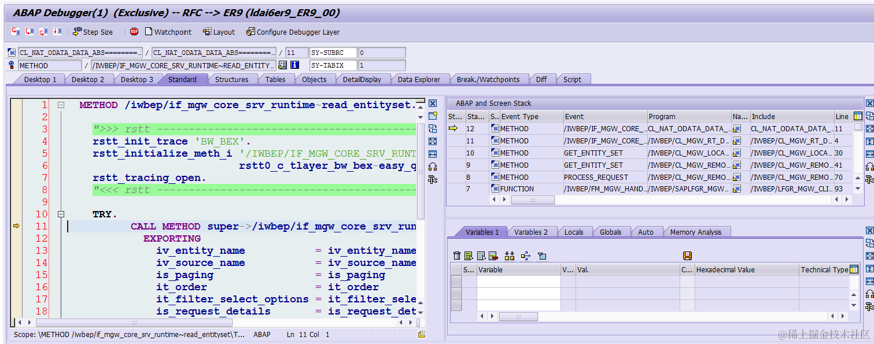Select the FUNCTION row at stack level 7

click(650, 189)
